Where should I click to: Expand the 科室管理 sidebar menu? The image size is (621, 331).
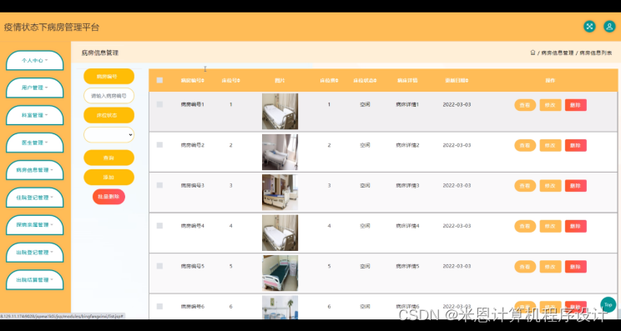[x=35, y=115]
